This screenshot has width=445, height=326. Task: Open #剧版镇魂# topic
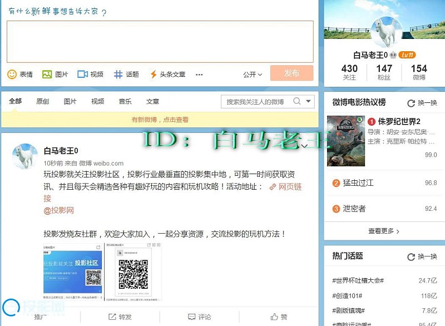[348, 310]
